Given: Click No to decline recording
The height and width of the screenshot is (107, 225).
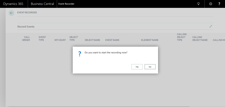Looking at the screenshot, I should click(150, 67).
